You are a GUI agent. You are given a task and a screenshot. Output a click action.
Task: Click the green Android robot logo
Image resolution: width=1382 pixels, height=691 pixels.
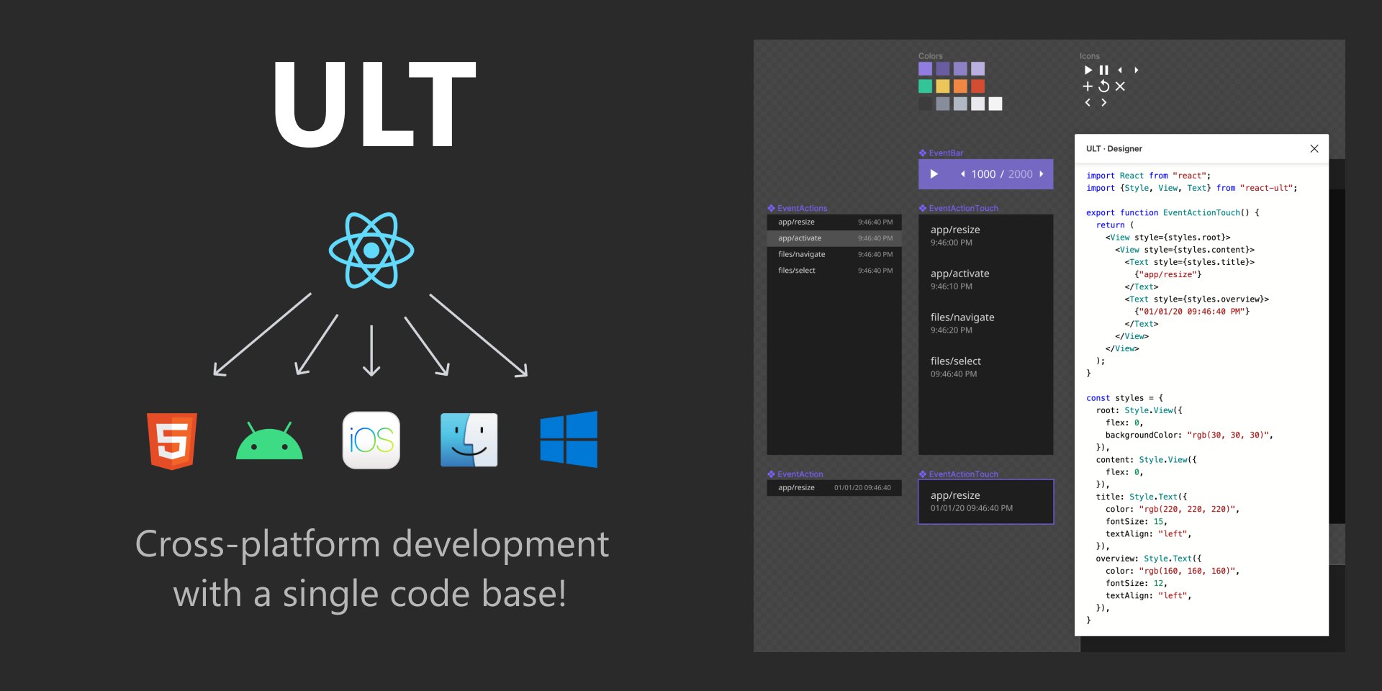[x=269, y=441]
